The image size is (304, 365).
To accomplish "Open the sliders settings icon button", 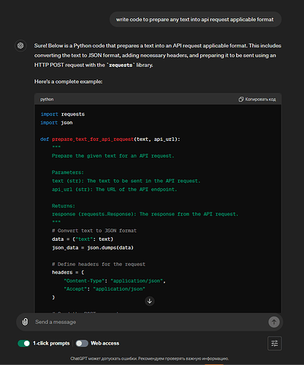I will coord(275,343).
